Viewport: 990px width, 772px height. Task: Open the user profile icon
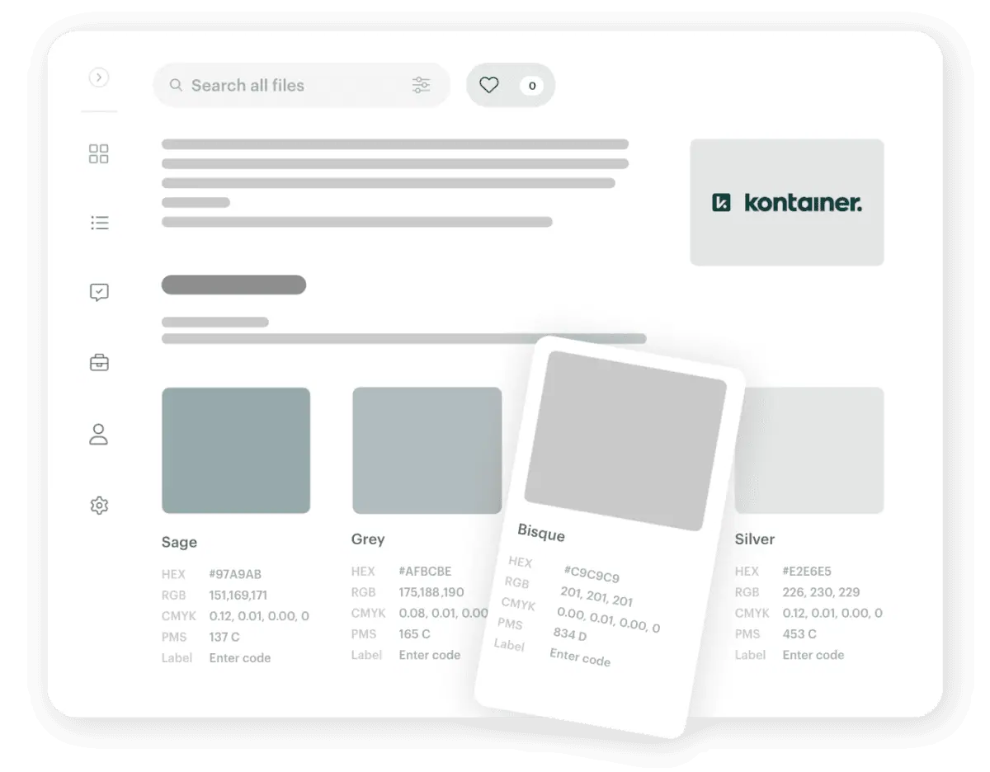(x=99, y=435)
